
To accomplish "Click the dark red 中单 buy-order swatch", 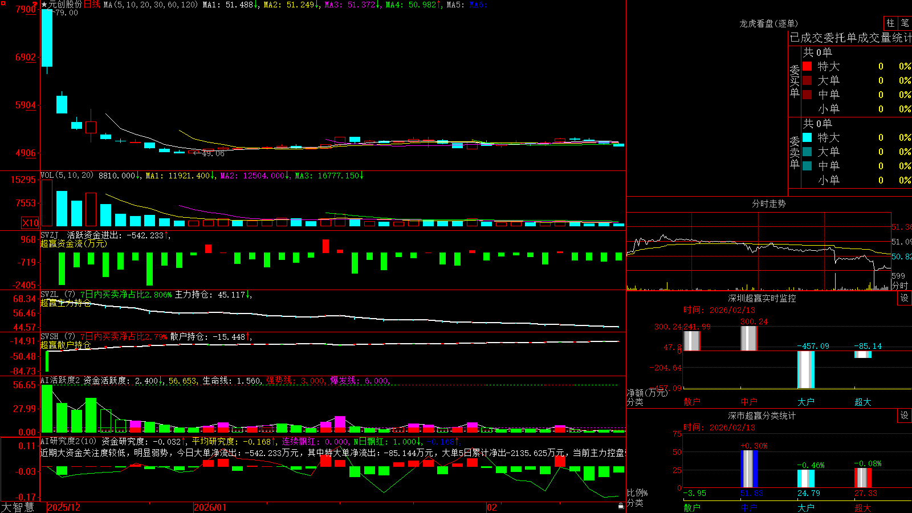I will click(807, 95).
